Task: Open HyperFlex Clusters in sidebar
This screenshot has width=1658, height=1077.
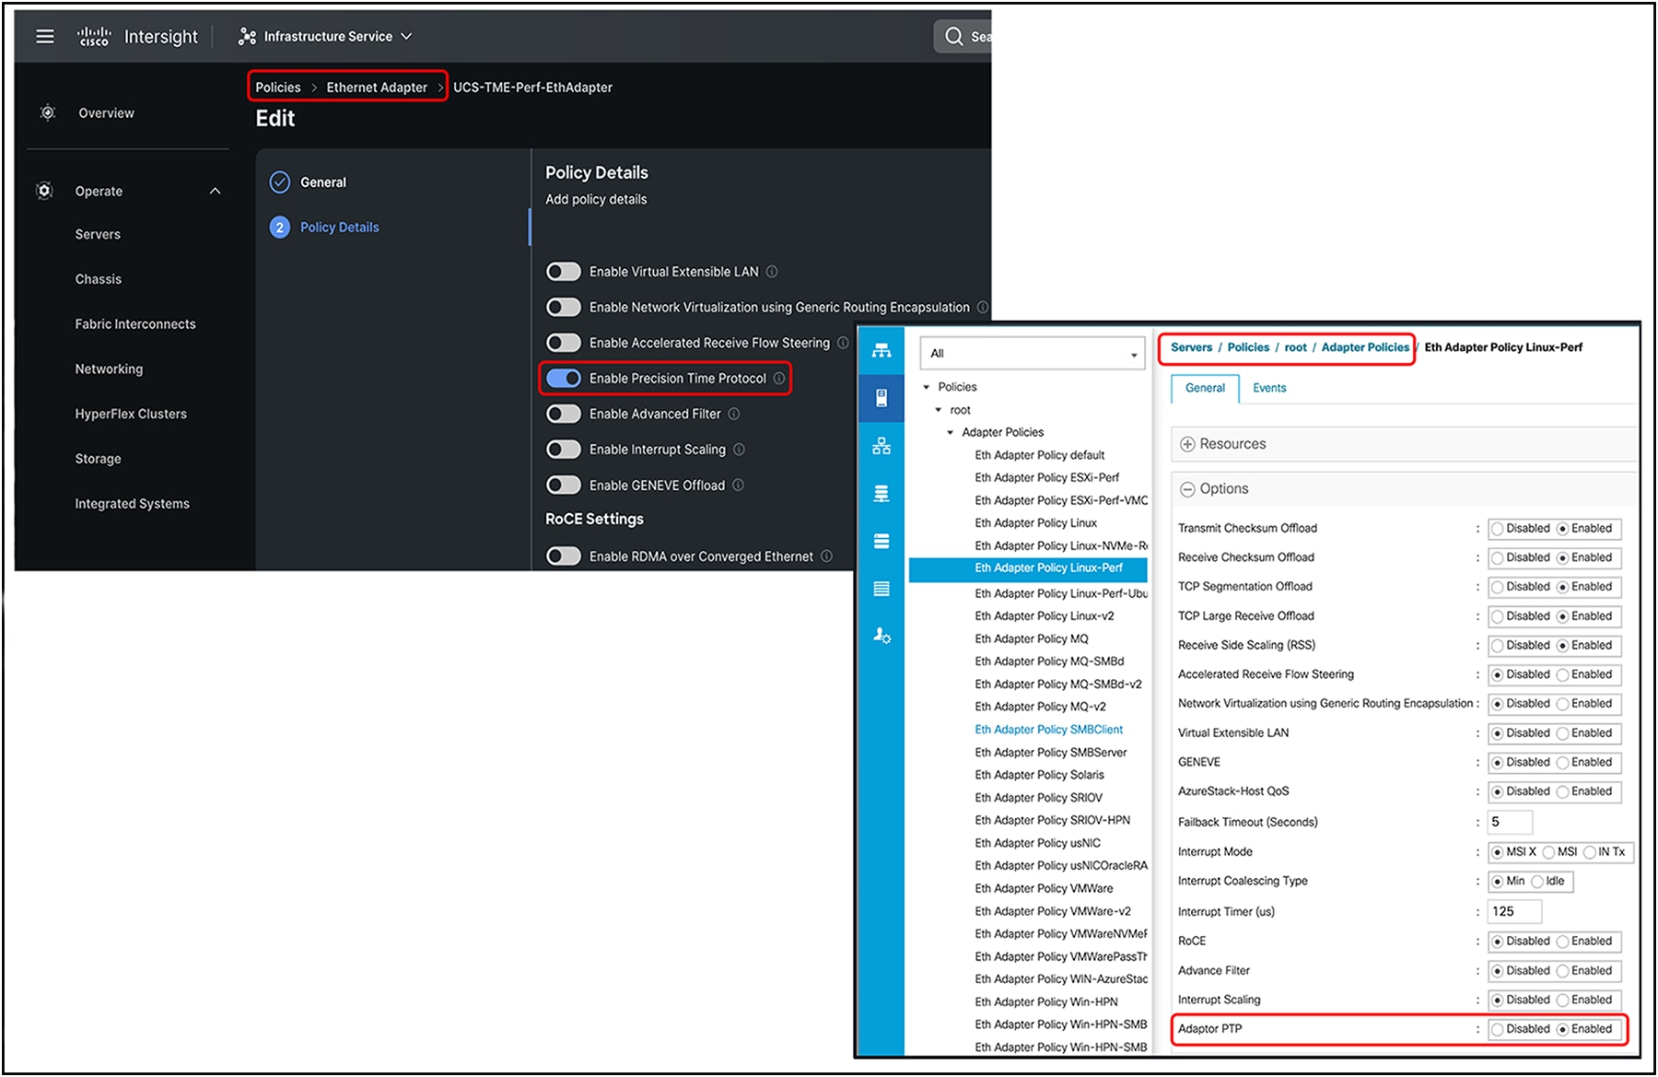Action: point(131,414)
